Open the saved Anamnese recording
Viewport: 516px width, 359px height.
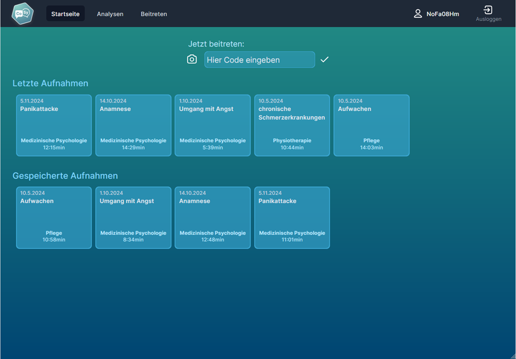pyautogui.click(x=212, y=217)
